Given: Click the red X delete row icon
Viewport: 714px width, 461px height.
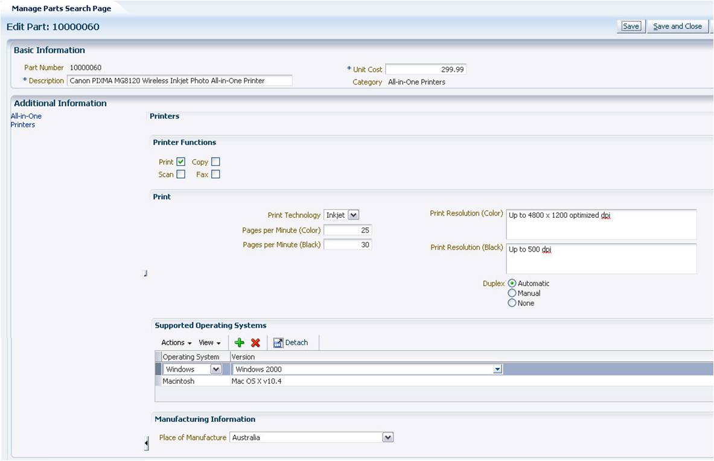Looking at the screenshot, I should (x=255, y=343).
